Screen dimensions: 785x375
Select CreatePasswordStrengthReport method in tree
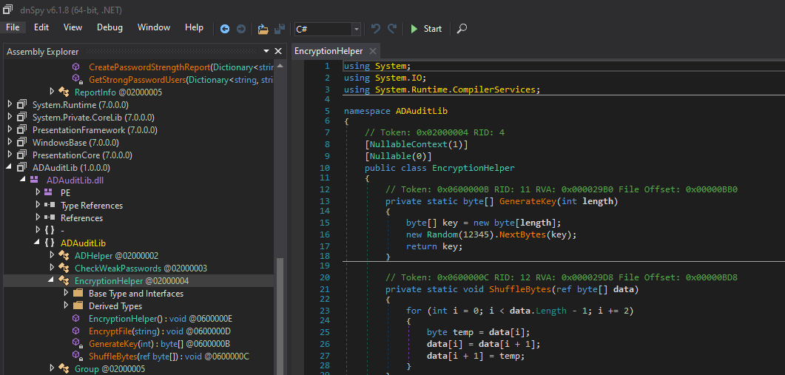tap(181, 67)
